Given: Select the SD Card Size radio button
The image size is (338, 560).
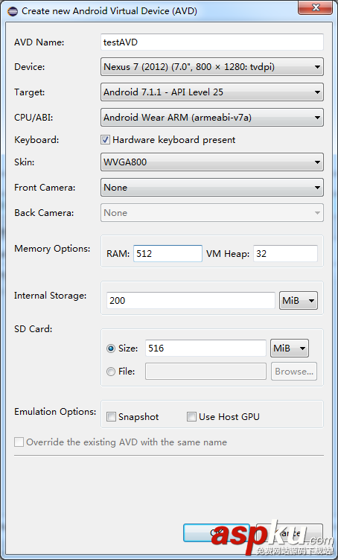Looking at the screenshot, I should tap(111, 349).
